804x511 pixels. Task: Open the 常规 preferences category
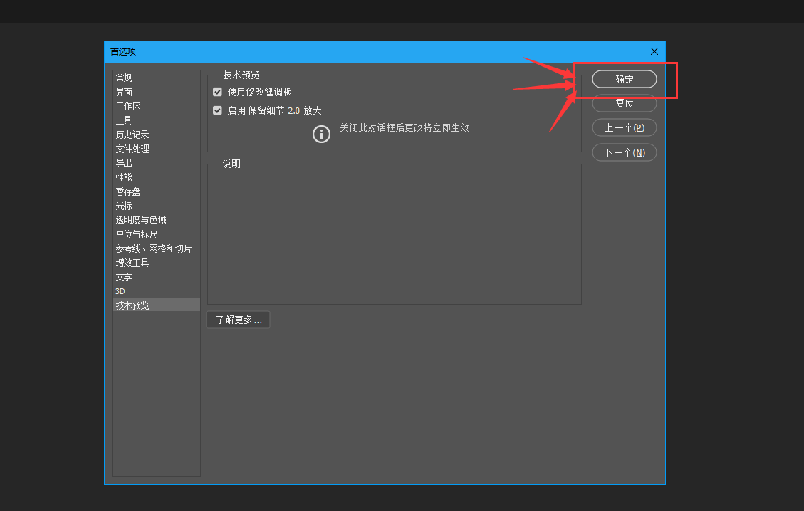click(156, 78)
